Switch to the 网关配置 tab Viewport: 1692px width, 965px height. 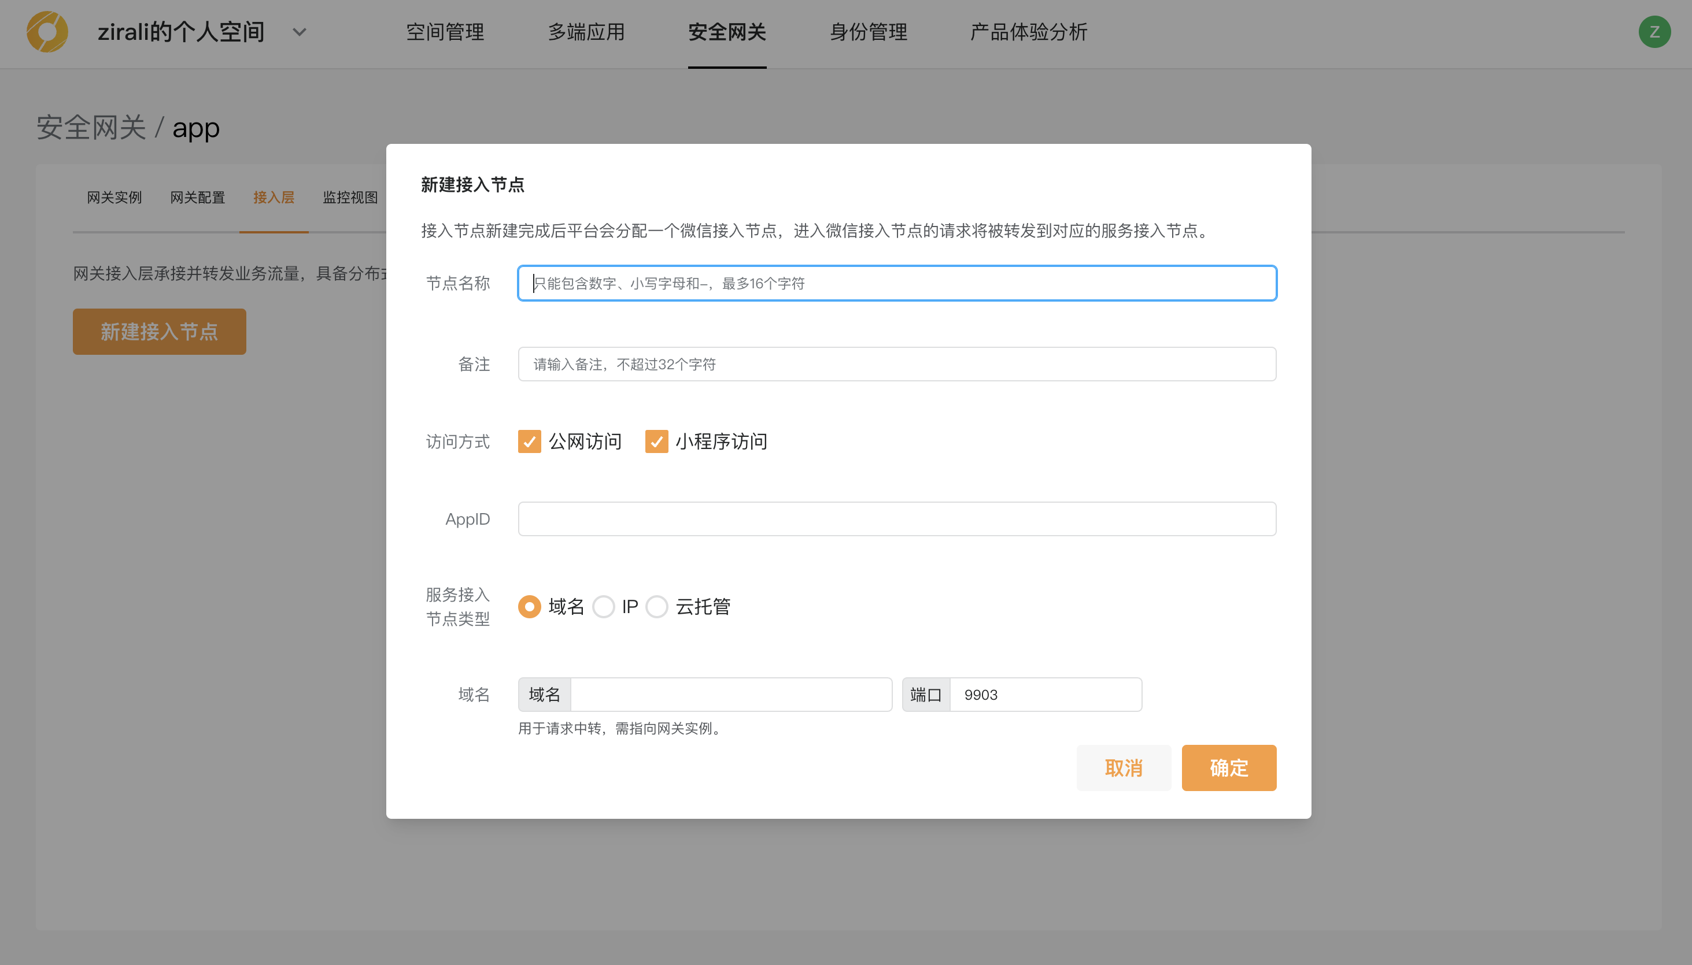(198, 198)
